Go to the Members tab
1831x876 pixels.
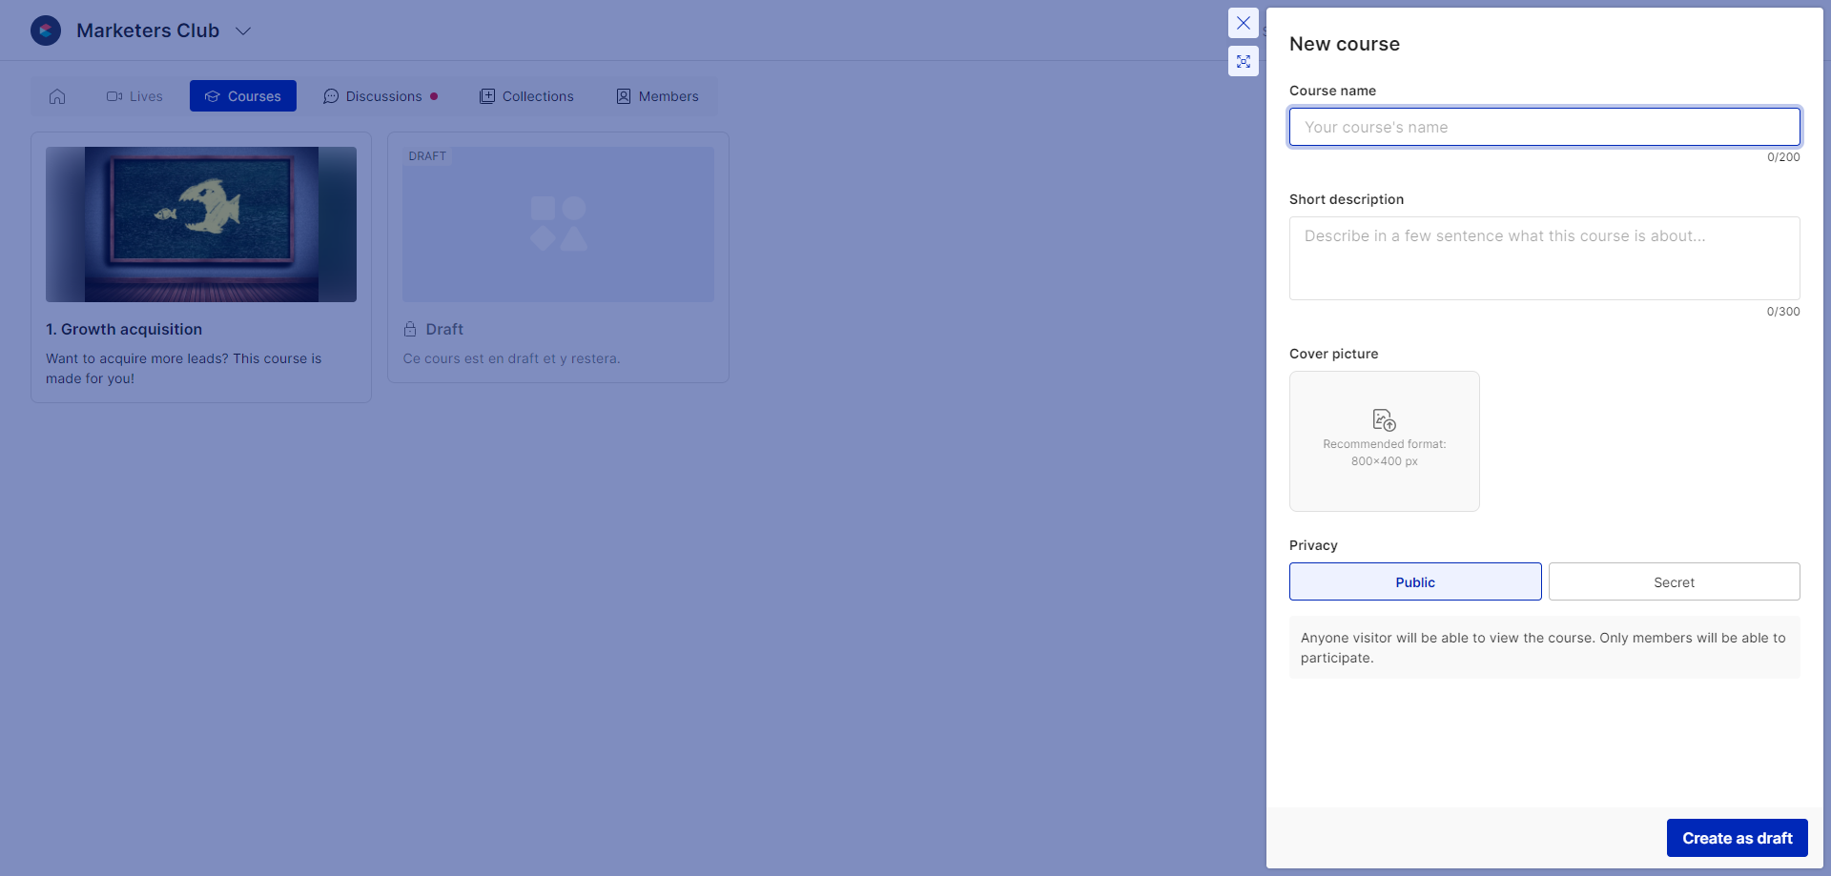[x=657, y=96]
